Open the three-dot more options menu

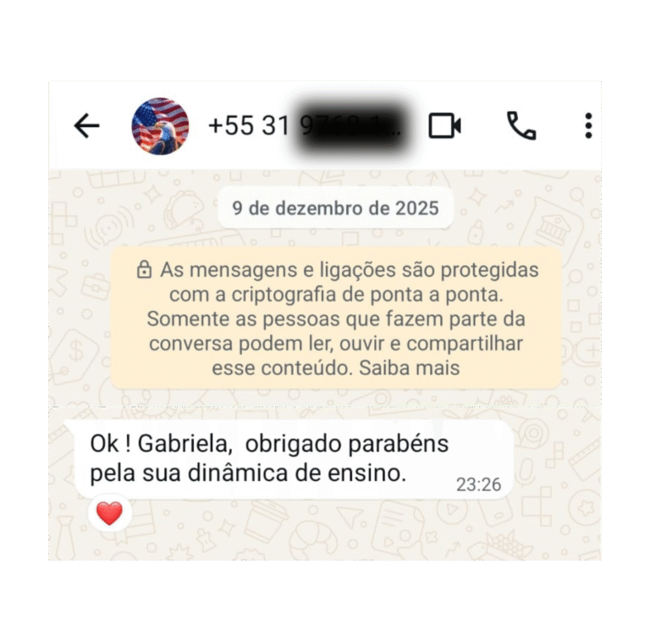click(x=588, y=125)
